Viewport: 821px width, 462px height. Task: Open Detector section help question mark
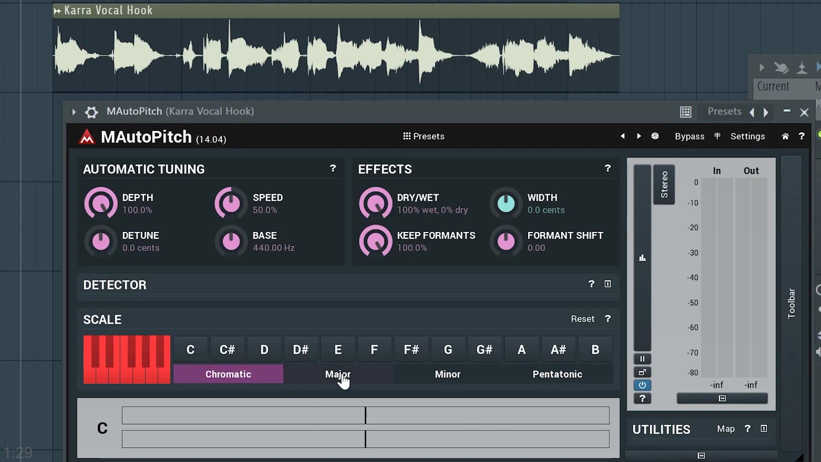tap(591, 284)
